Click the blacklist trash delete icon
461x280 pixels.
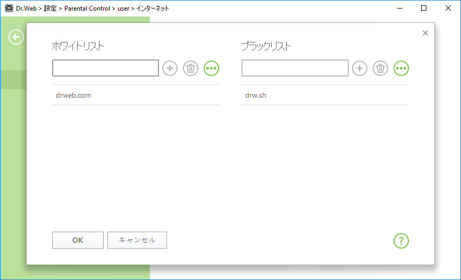coord(380,69)
